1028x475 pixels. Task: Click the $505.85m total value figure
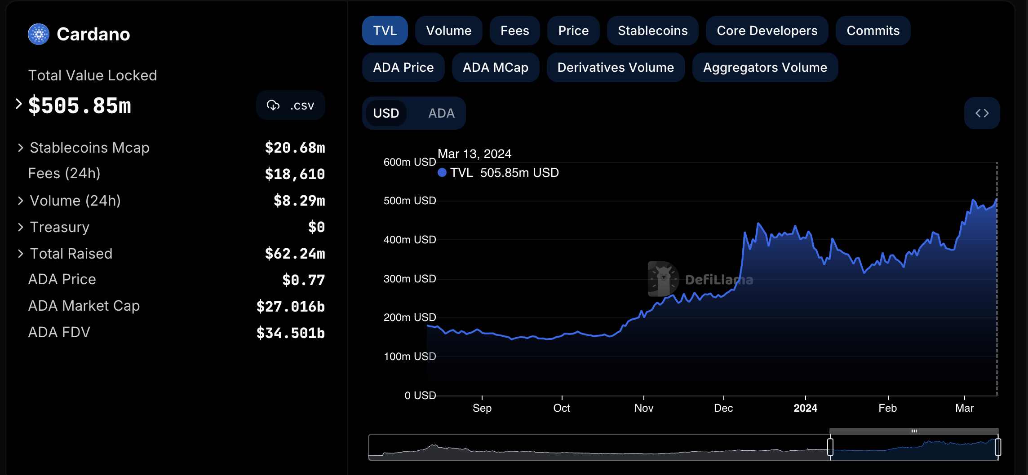coord(80,106)
